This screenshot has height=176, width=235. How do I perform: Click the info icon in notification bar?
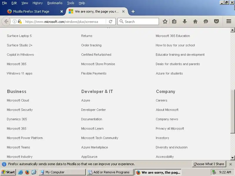point(4,164)
